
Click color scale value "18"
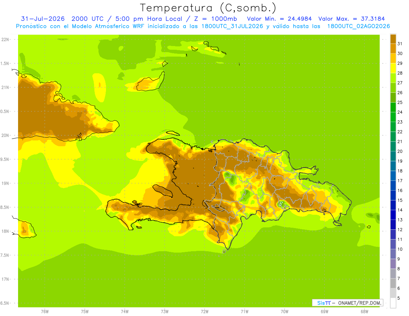[400, 171]
